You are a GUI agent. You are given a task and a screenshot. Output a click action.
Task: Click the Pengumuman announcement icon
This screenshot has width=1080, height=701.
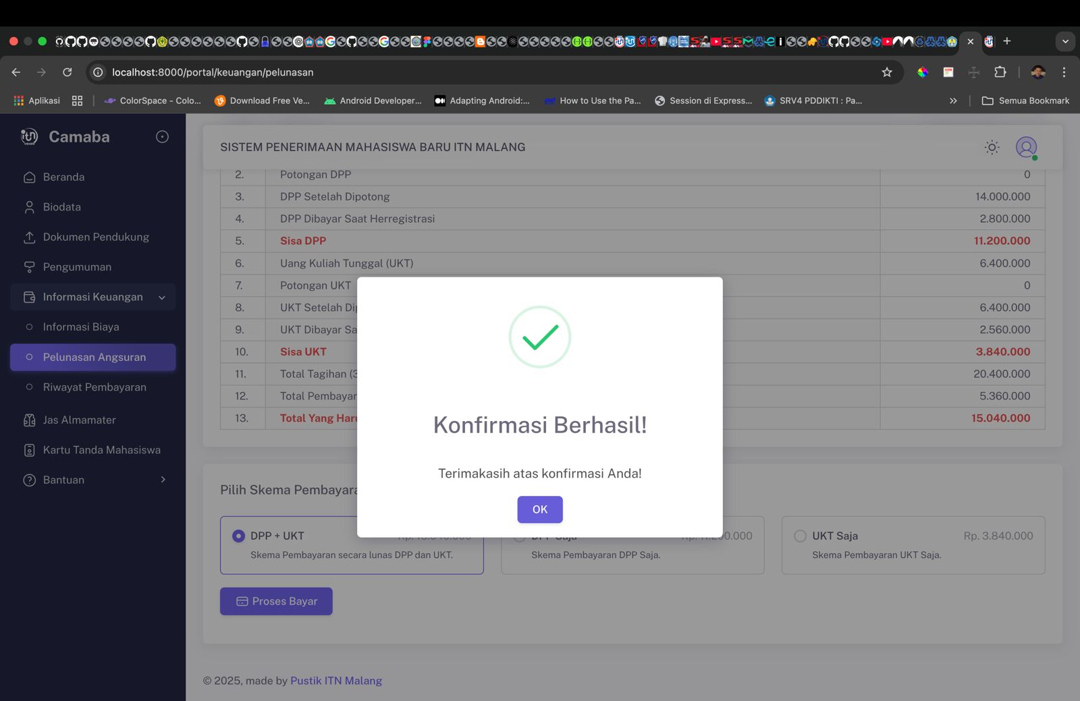(x=29, y=267)
